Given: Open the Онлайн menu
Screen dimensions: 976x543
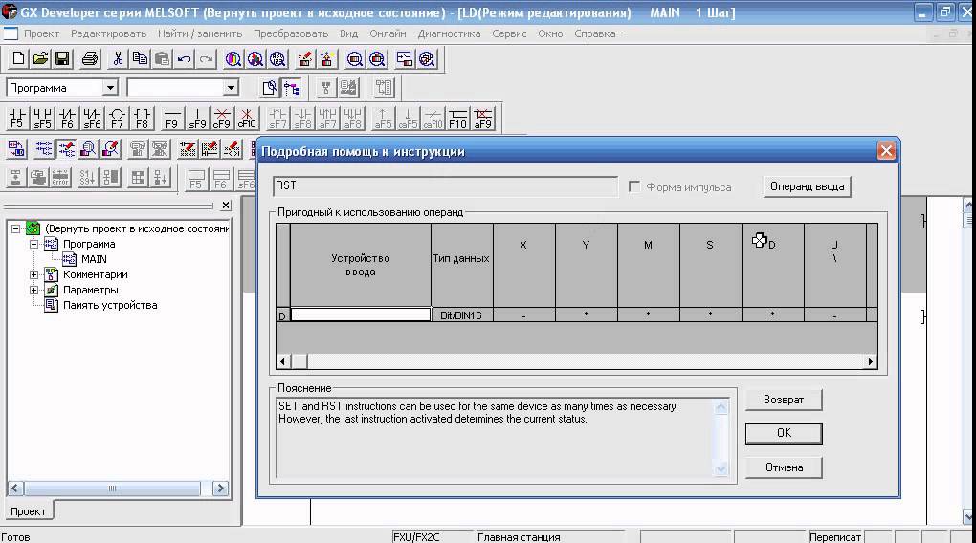Looking at the screenshot, I should (x=388, y=33).
